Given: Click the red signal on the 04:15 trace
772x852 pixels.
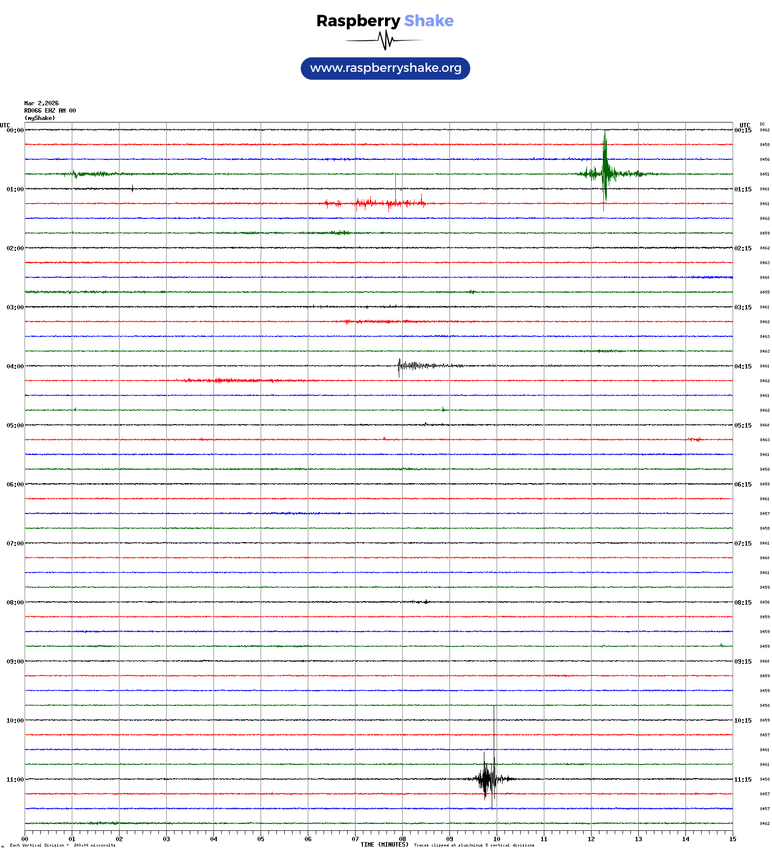Looking at the screenshot, I should click(x=231, y=380).
